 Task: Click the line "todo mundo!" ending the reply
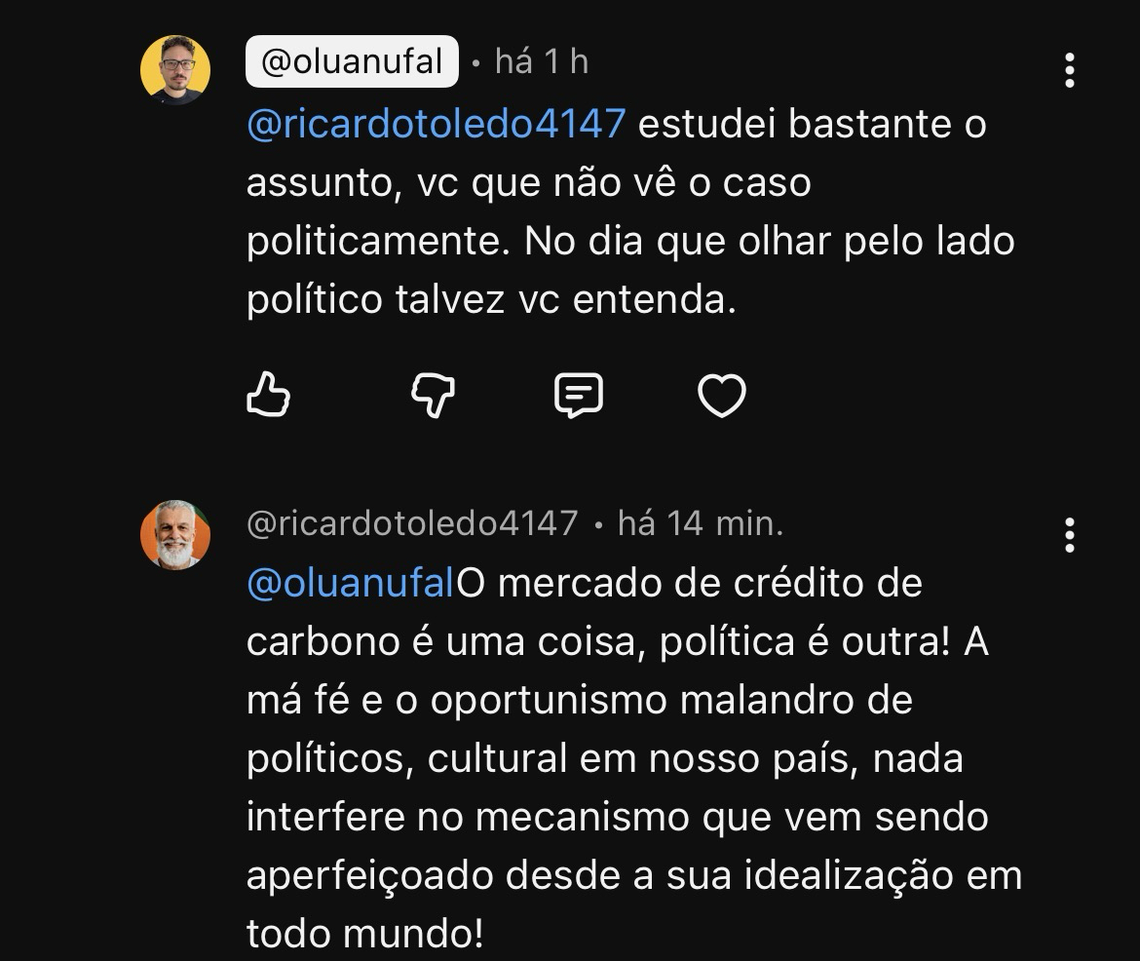[x=364, y=934]
